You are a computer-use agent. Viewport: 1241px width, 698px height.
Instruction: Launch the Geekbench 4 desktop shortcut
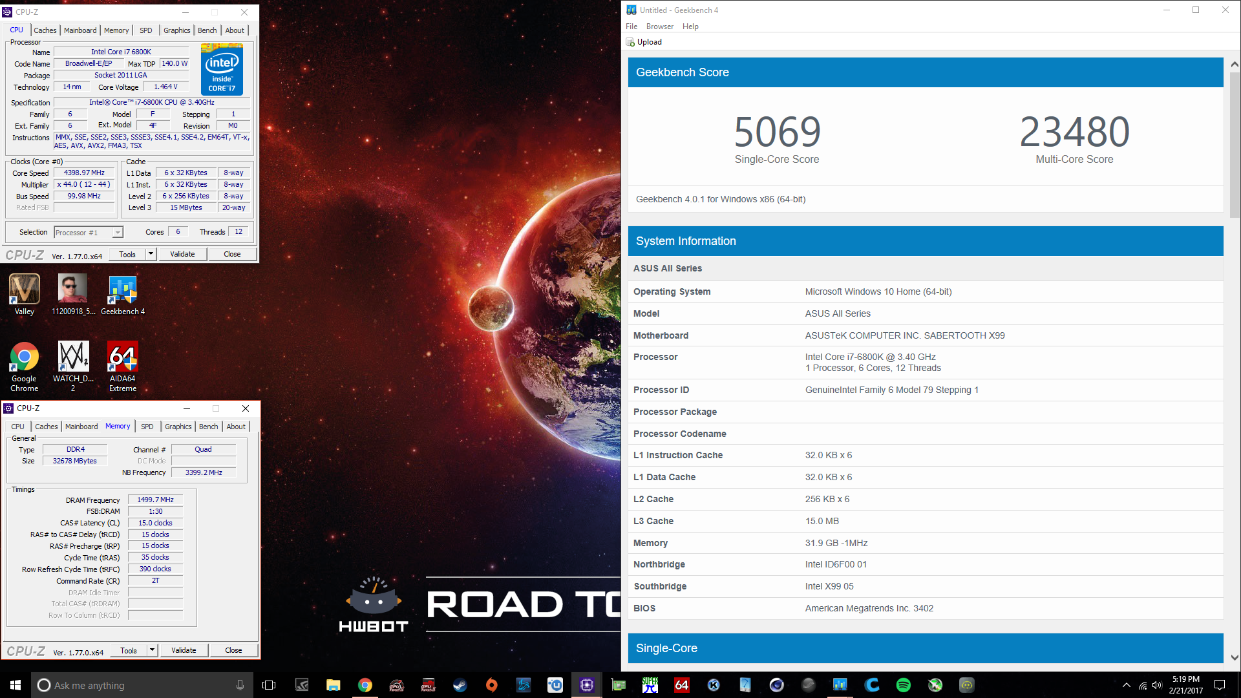(123, 294)
